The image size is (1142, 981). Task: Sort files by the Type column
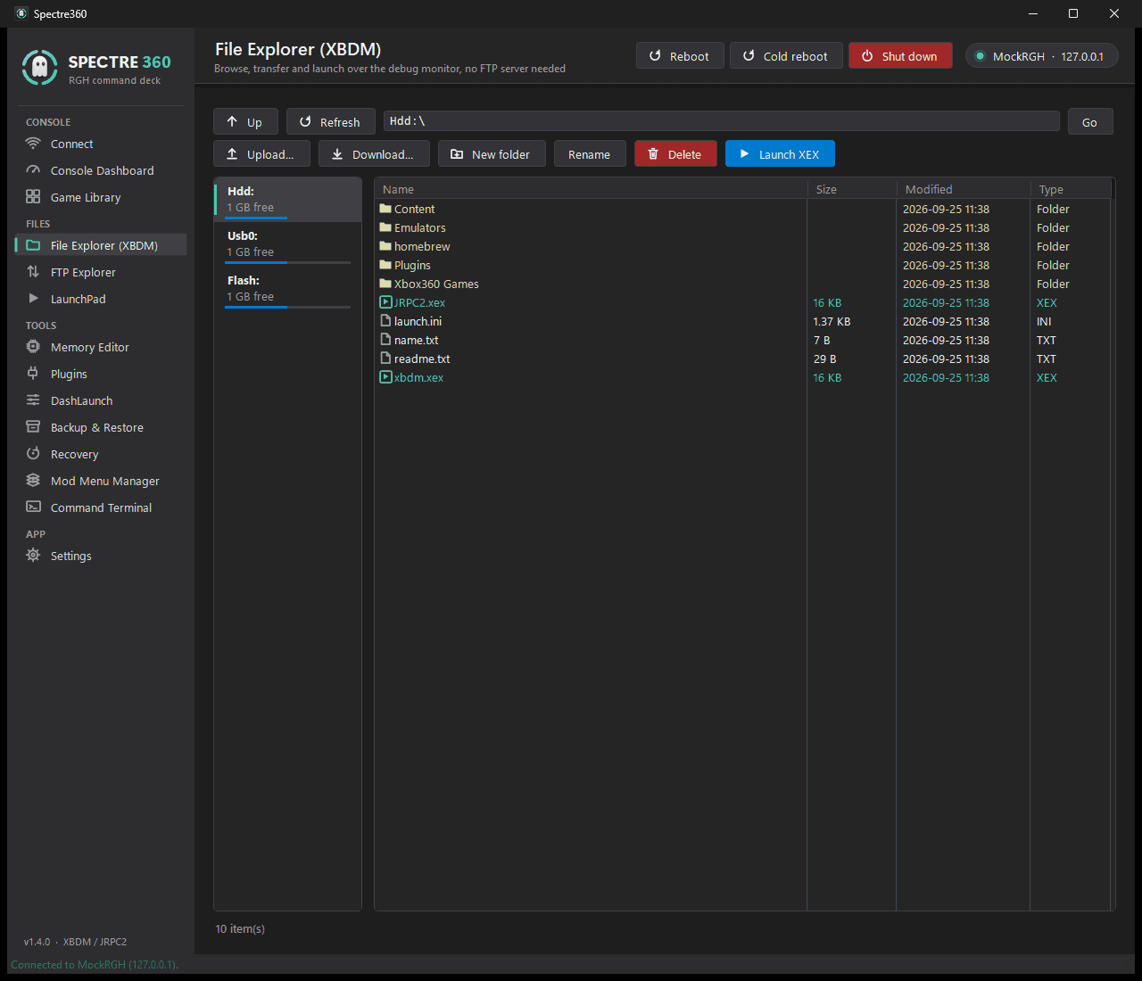coord(1071,189)
